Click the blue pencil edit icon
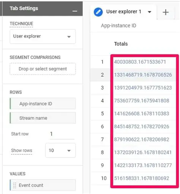Viewport: 180px width, 194px height. coord(98,12)
